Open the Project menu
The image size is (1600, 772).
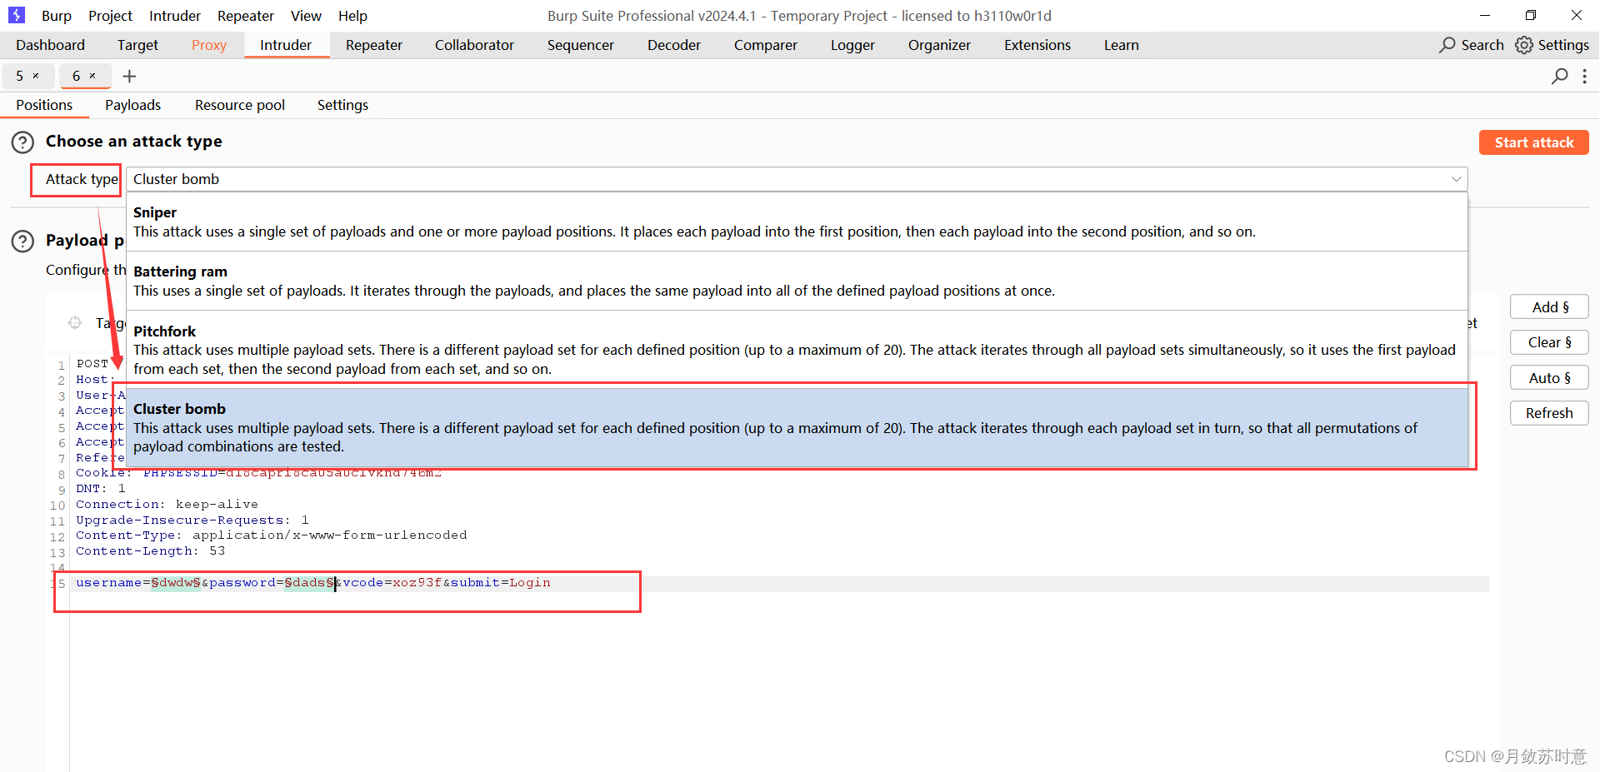pyautogui.click(x=111, y=16)
